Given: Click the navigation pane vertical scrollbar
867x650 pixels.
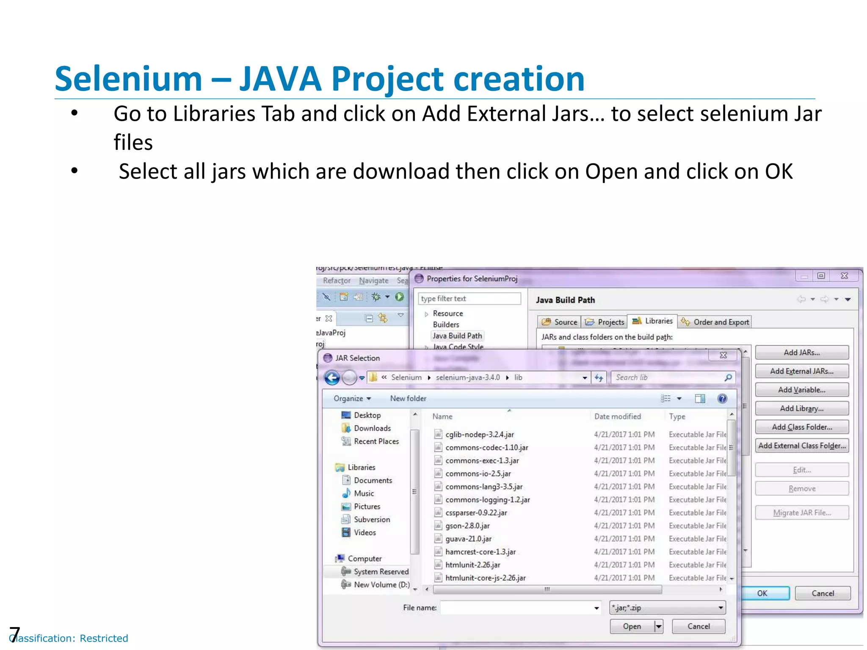Looking at the screenshot, I should point(415,492).
